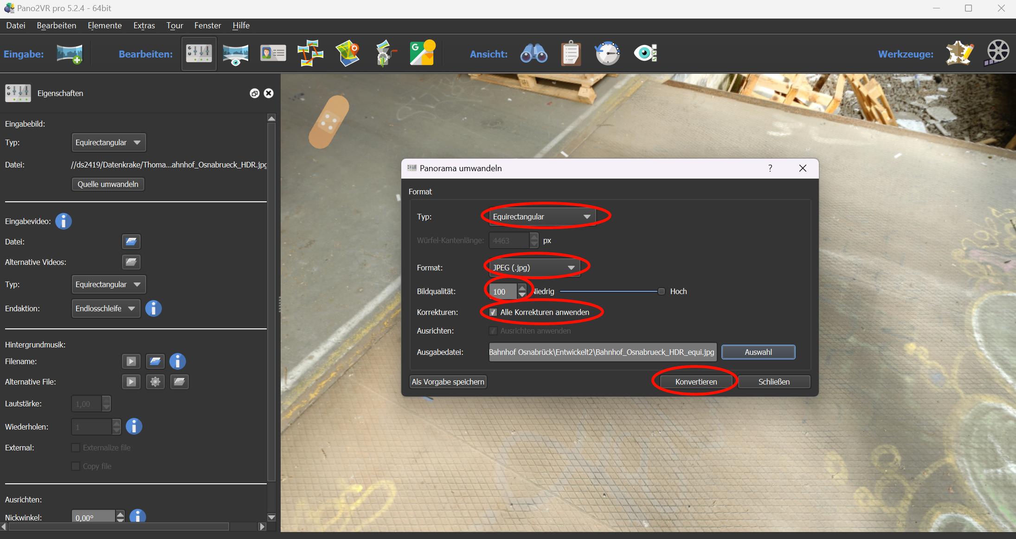
Task: Open the Datei menu
Action: tap(16, 26)
